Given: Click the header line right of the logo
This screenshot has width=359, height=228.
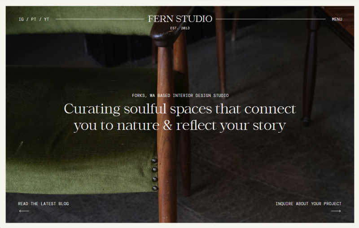Looking at the screenshot, I should tap(271, 19).
